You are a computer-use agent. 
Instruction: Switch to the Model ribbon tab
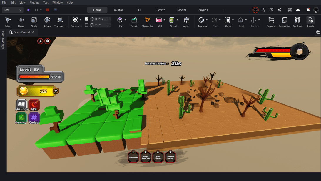pyautogui.click(x=182, y=10)
